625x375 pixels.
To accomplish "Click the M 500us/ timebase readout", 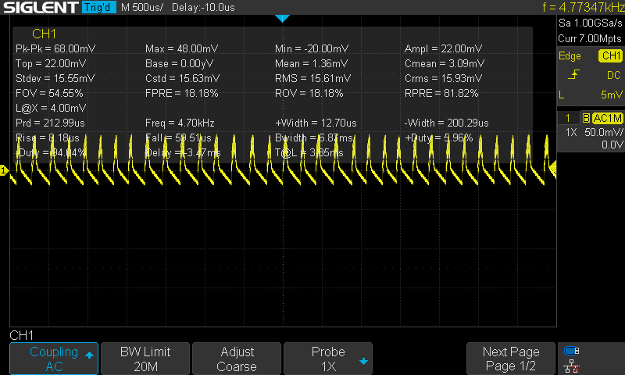I will 142,7.
